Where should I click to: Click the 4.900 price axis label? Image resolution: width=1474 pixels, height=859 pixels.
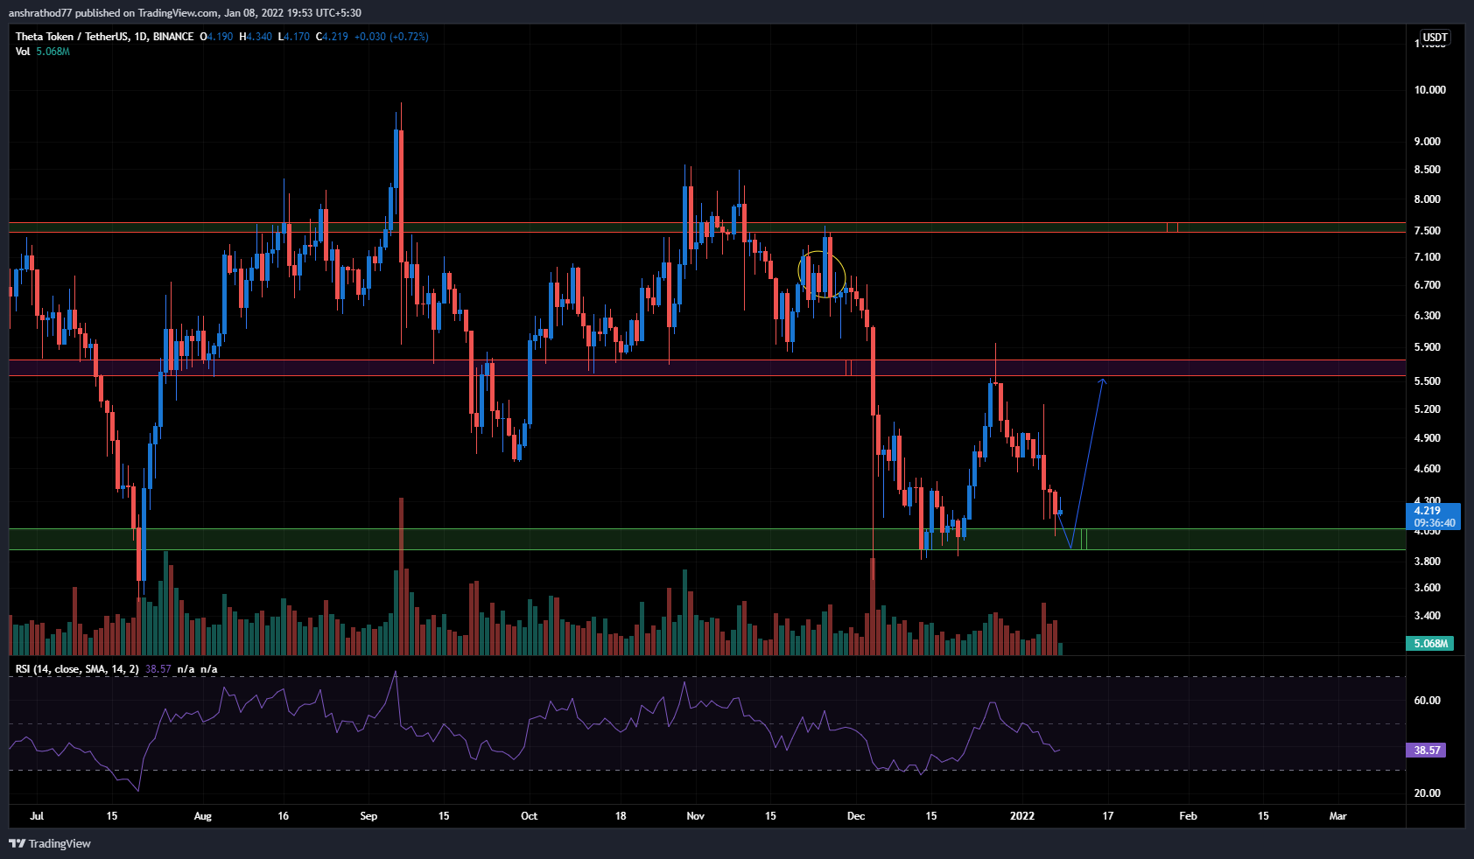(1428, 438)
